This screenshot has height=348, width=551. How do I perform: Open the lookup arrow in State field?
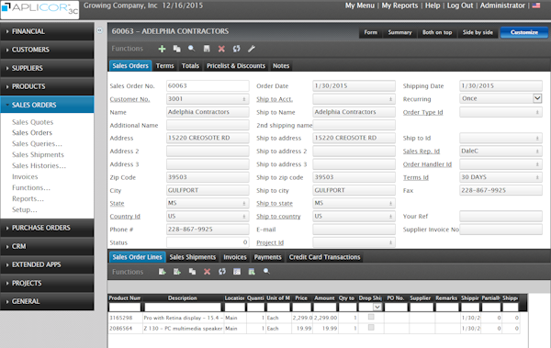coord(244,204)
